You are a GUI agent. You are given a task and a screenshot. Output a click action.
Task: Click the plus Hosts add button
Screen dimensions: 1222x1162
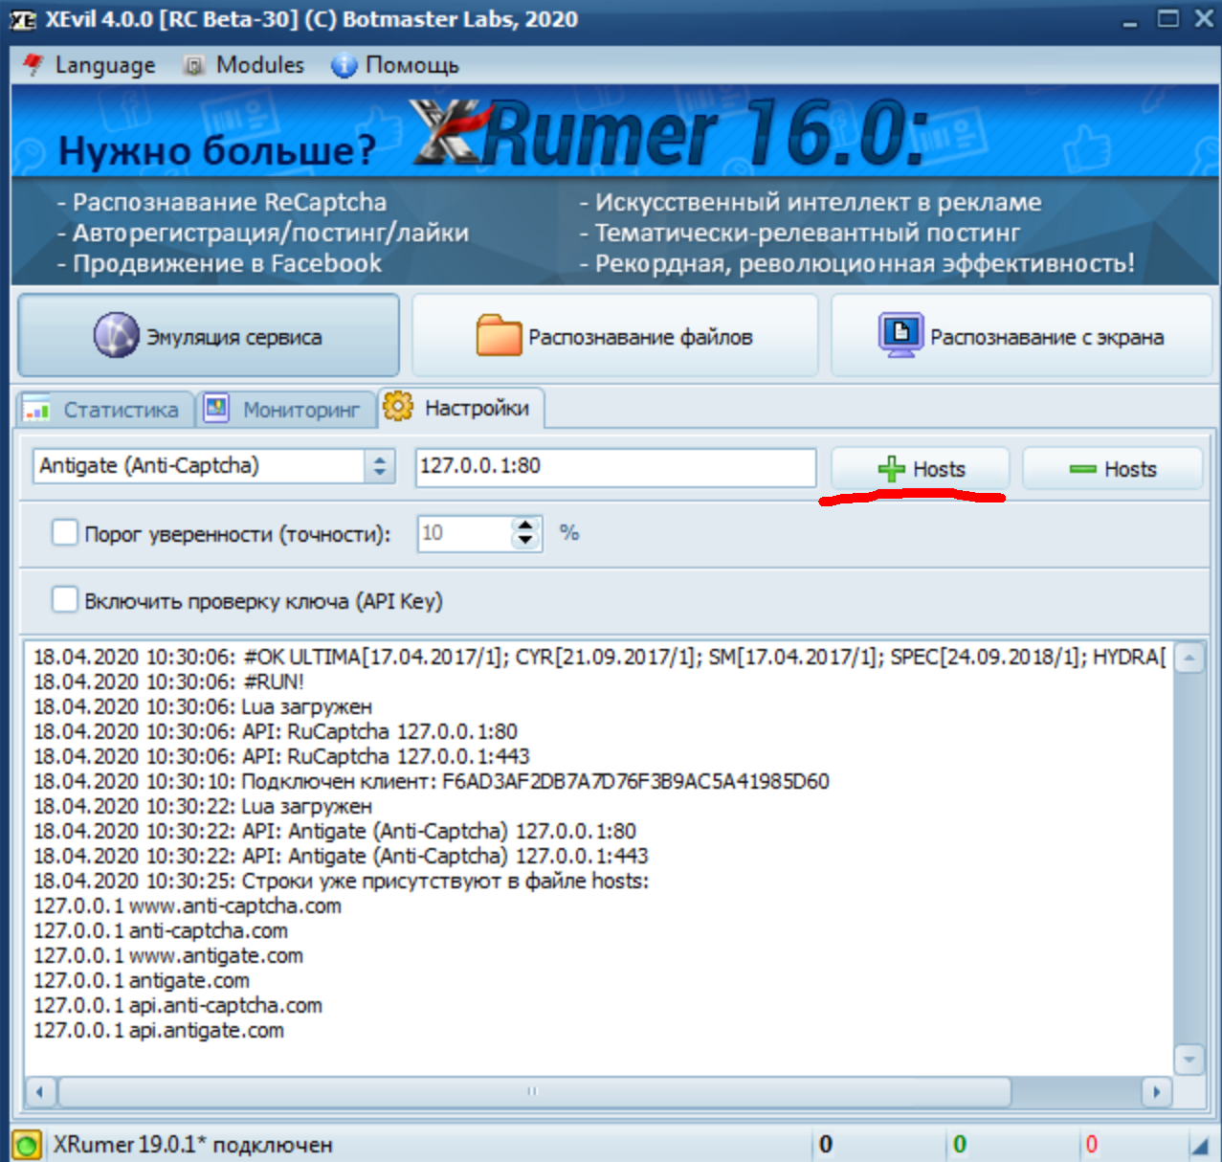click(x=921, y=469)
